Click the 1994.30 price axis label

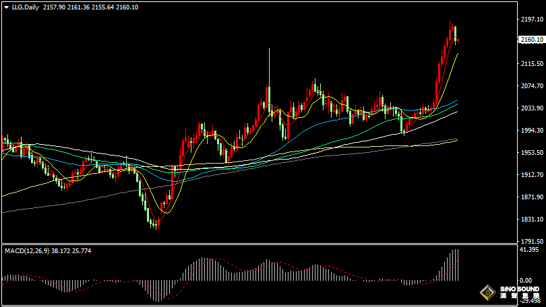coord(532,131)
